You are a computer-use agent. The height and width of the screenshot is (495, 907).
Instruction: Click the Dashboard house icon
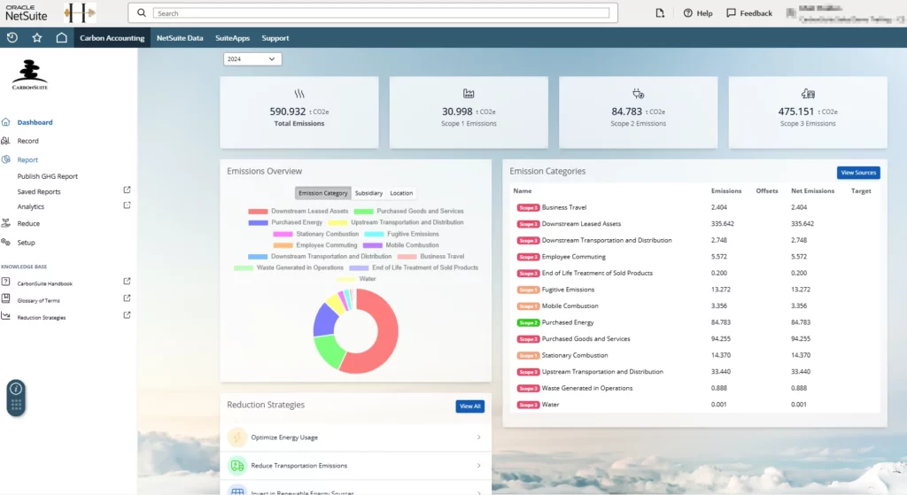click(x=6, y=122)
